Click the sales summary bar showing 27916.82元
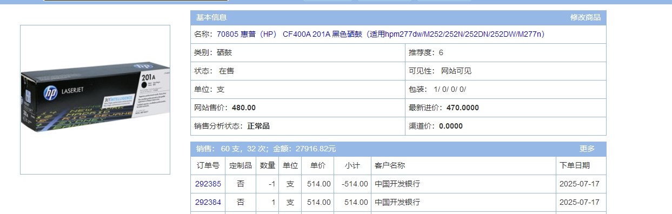Viewport: 672px width, 214px height. 398,149
